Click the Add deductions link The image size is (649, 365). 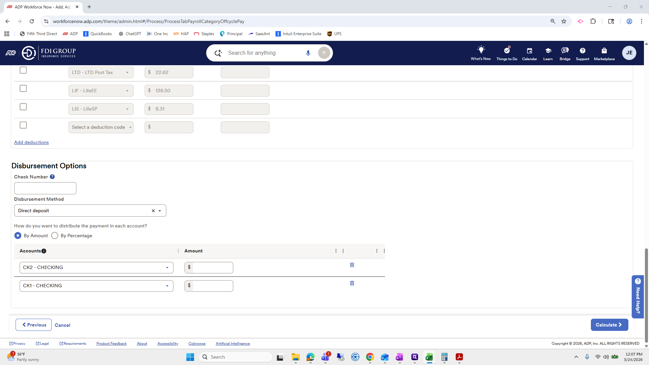pyautogui.click(x=31, y=142)
